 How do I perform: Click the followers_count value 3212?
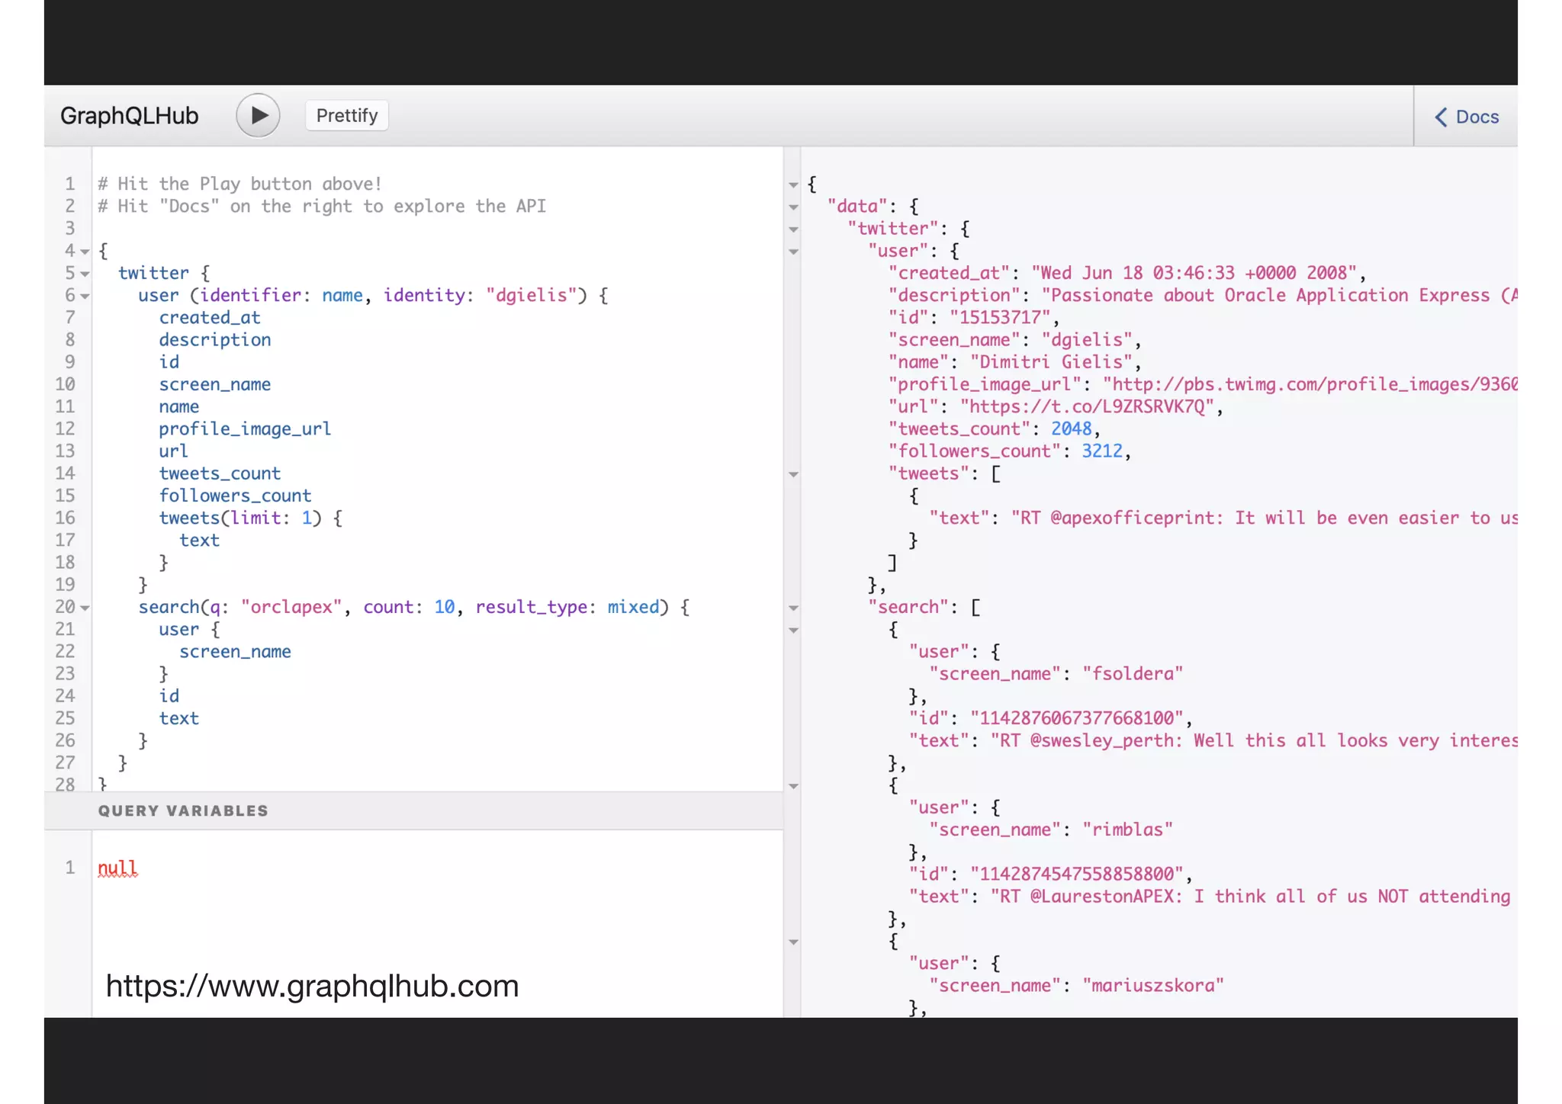coord(1102,451)
